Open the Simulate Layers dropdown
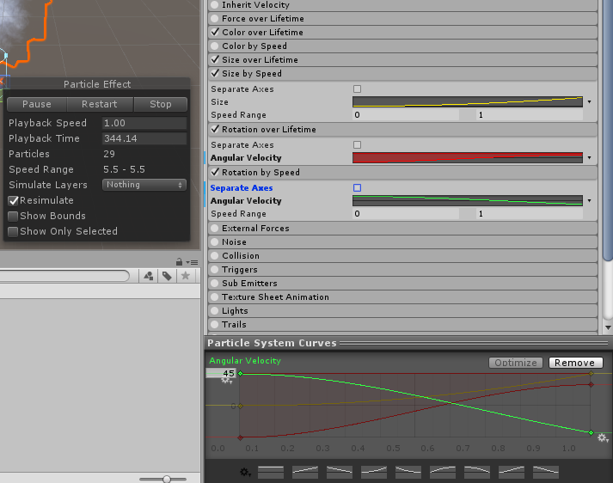 (144, 185)
